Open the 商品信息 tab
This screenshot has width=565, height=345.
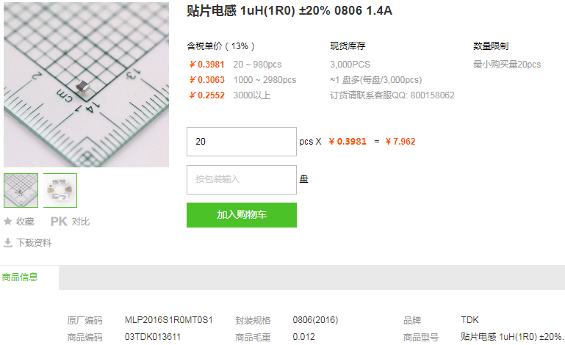tap(21, 277)
